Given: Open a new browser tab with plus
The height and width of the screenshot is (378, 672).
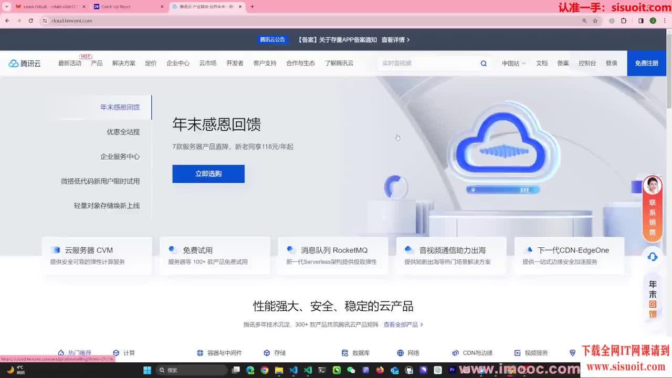Looking at the screenshot, I should 252,7.
